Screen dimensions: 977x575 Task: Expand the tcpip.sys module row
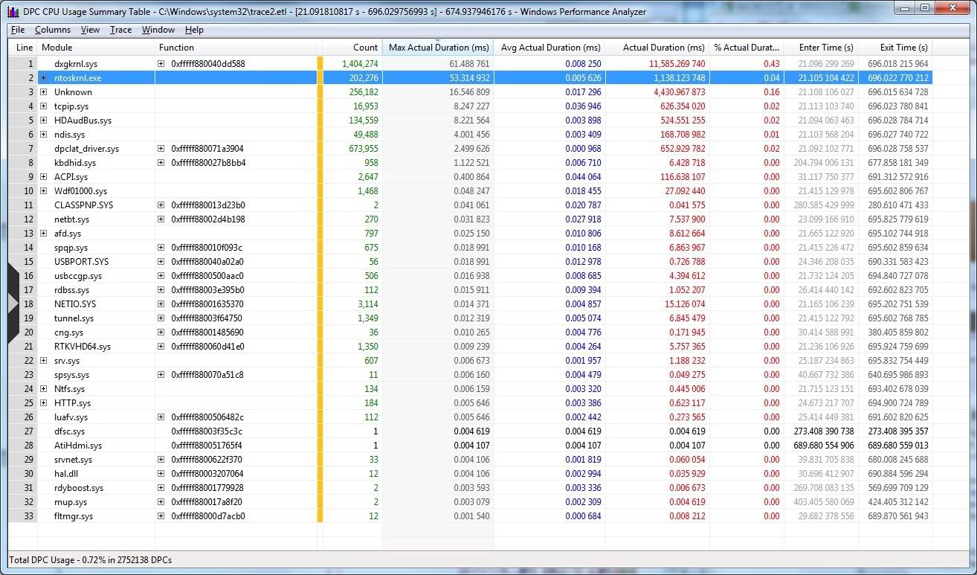(44, 106)
